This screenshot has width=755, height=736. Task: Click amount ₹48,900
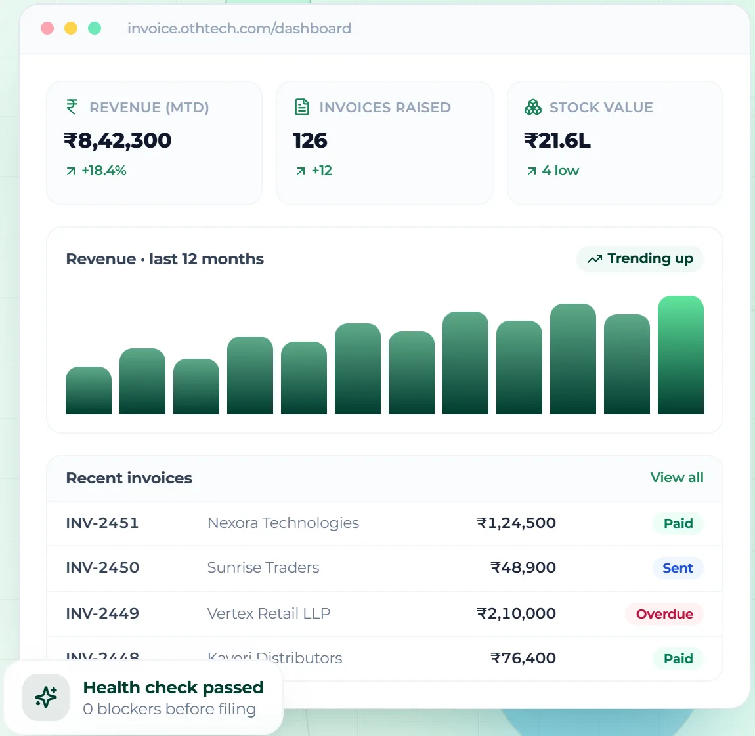coord(523,567)
